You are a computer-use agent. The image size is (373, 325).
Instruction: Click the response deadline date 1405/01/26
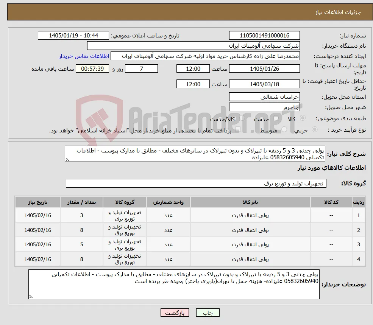pyautogui.click(x=264, y=69)
